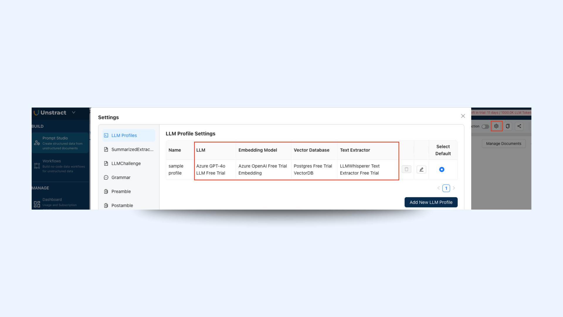This screenshot has height=317, width=563.
Task: Open the LLMChallenge settings section
Action: pos(126,163)
